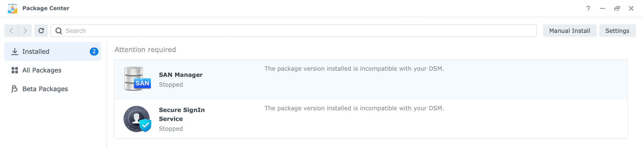Open the SAN Manager package icon
This screenshot has width=642, height=148.
coord(137,79)
